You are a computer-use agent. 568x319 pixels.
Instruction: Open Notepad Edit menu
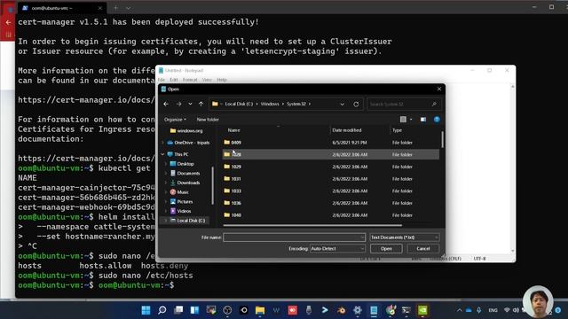tap(174, 80)
